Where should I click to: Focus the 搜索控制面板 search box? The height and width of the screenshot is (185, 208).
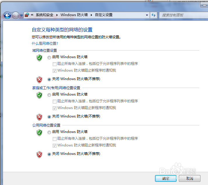point(184,15)
